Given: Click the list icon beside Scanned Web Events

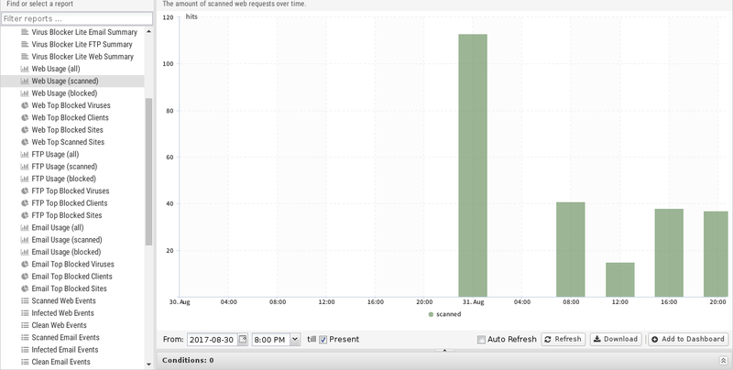Looking at the screenshot, I should click(x=25, y=300).
